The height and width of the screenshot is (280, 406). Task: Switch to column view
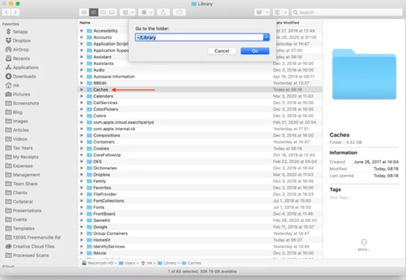pyautogui.click(x=103, y=12)
